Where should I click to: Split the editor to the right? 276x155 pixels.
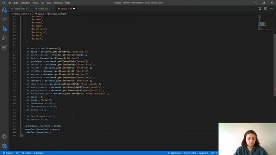(266, 9)
